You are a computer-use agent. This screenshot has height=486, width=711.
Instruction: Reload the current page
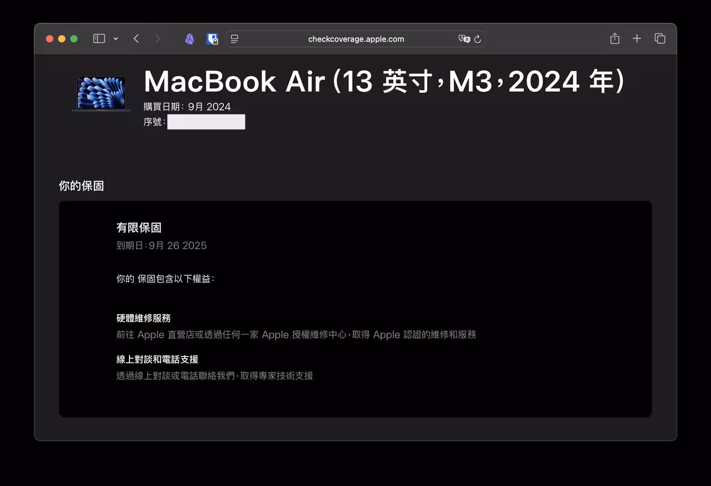478,39
